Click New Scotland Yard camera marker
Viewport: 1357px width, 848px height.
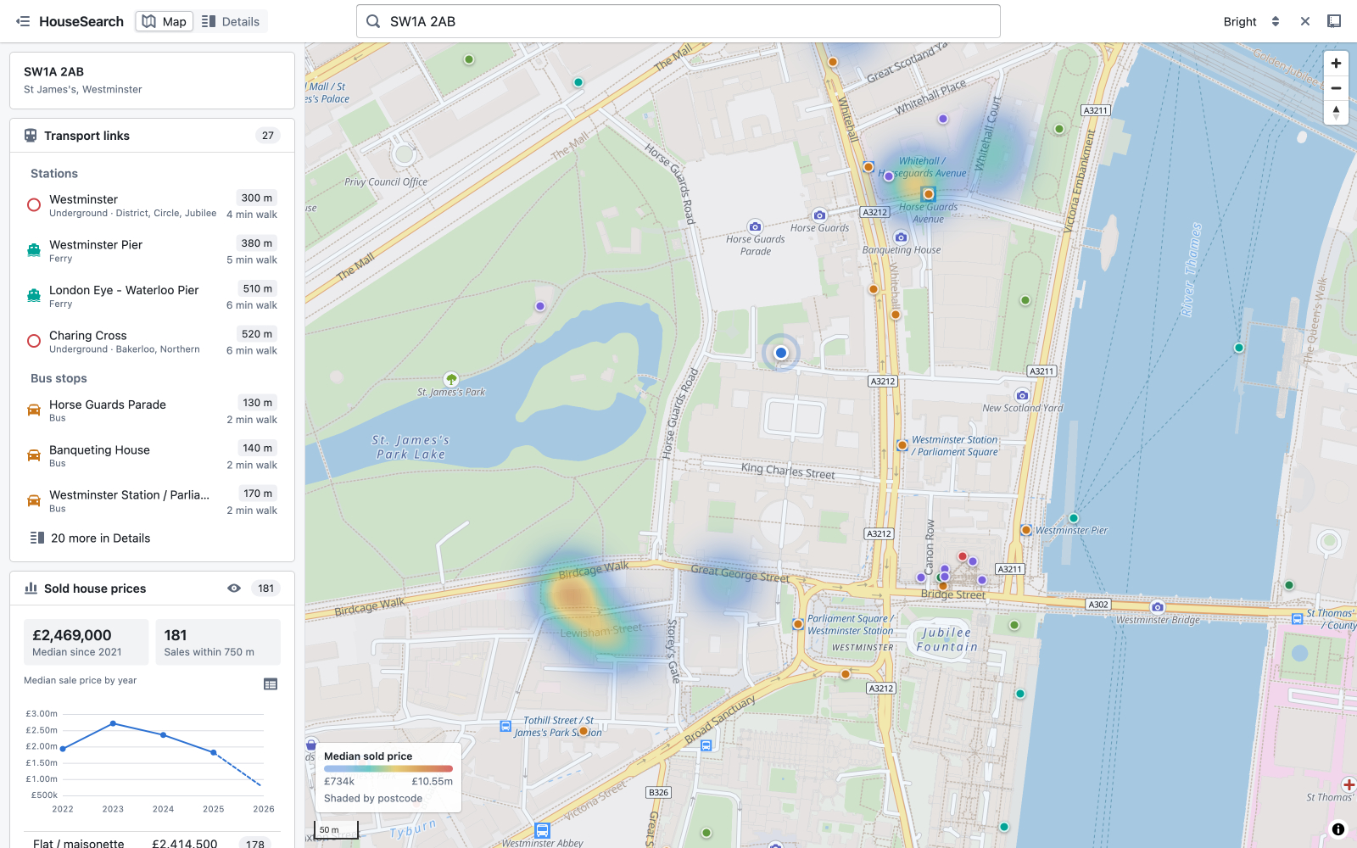(1022, 395)
